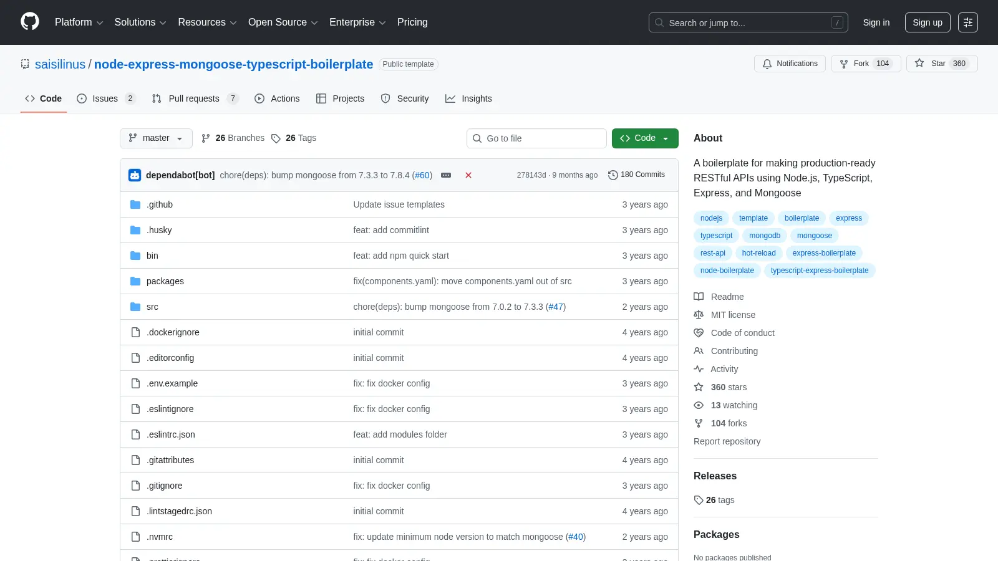This screenshot has height=561, width=998.
Task: Click the Pricing link
Action: point(412,22)
